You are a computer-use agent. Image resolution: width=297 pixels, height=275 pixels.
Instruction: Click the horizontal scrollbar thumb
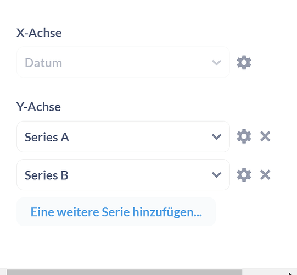point(125,272)
